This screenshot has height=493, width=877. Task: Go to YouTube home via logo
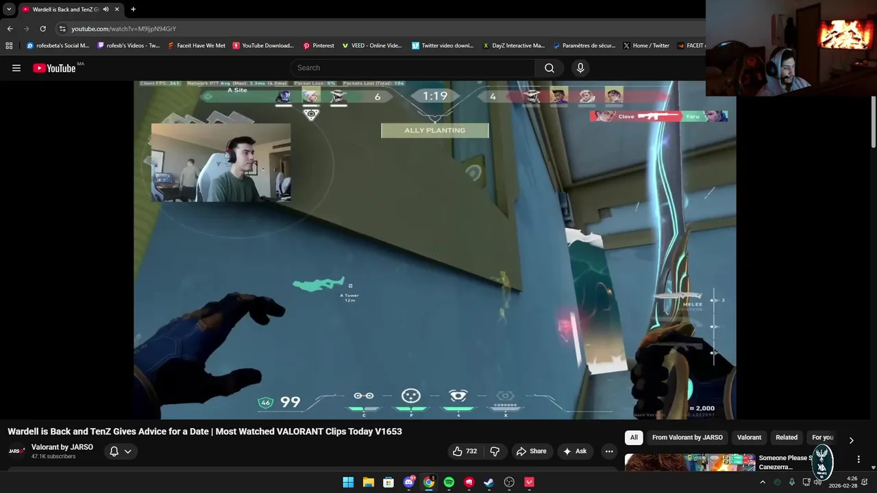pyautogui.click(x=54, y=68)
